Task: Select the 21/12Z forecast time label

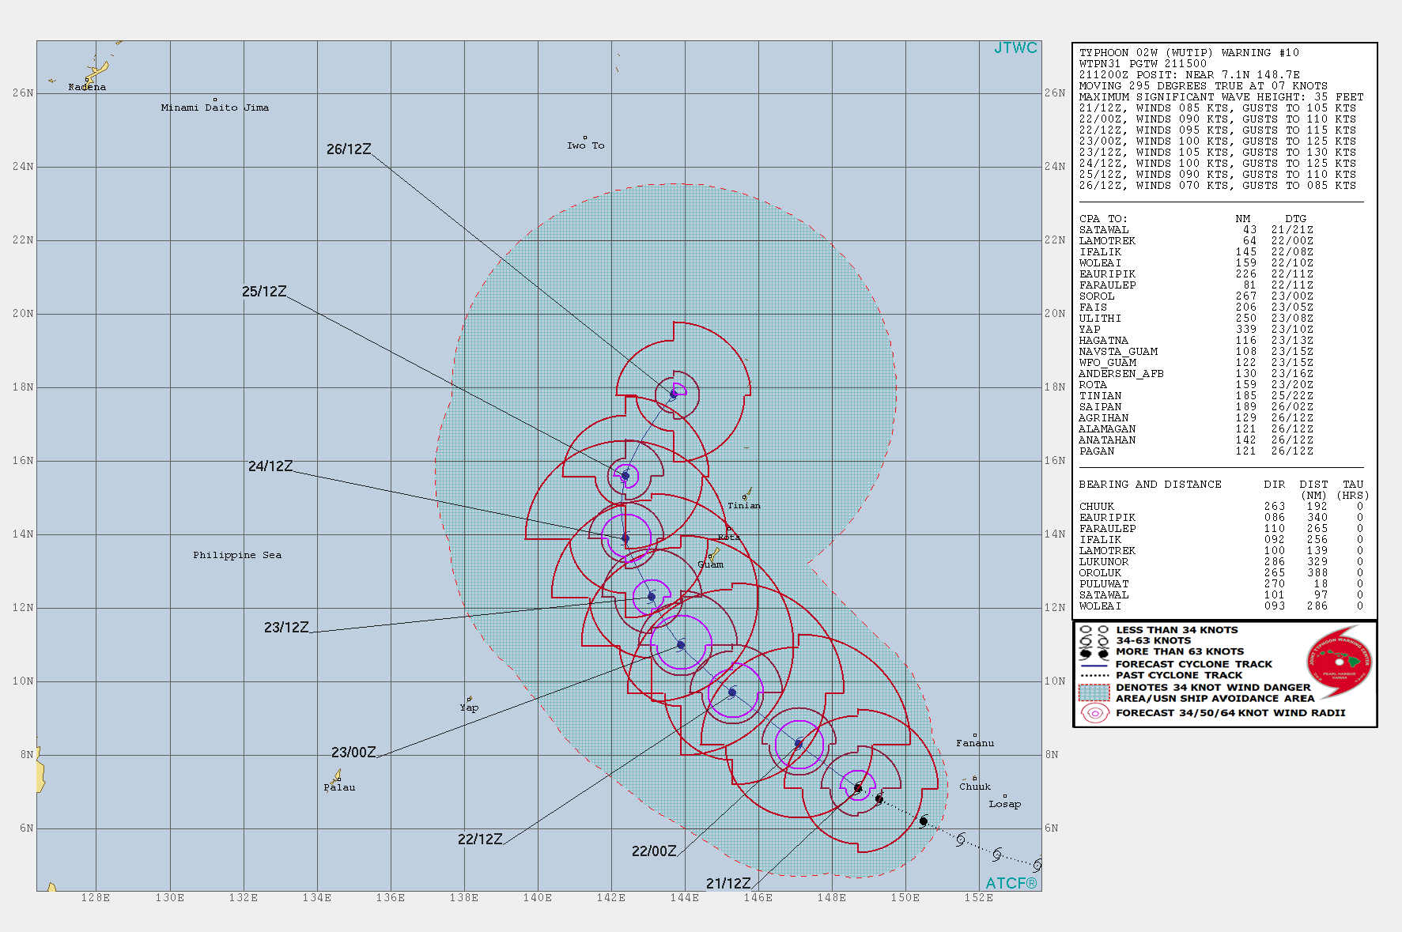Action: tap(728, 884)
